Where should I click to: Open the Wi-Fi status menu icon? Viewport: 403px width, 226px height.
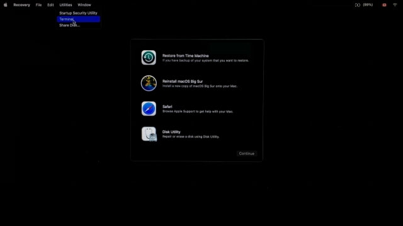pos(395,5)
